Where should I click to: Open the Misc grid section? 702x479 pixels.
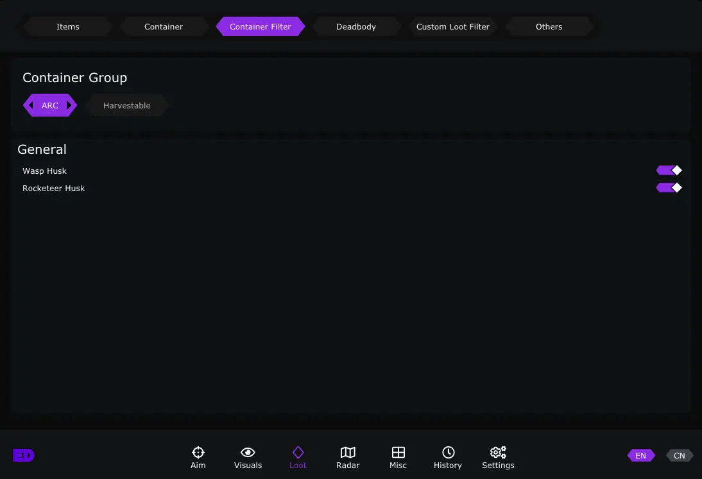[398, 457]
